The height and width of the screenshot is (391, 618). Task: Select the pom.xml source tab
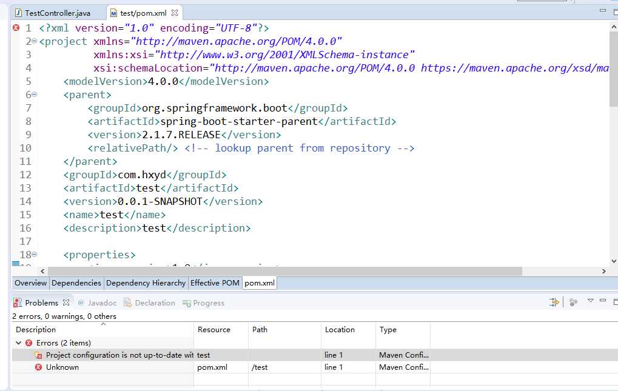pos(260,282)
